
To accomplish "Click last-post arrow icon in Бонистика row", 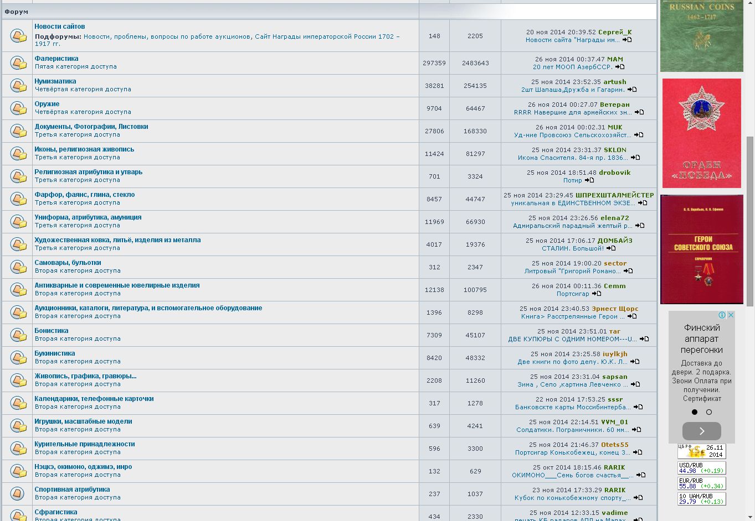I will pos(644,339).
